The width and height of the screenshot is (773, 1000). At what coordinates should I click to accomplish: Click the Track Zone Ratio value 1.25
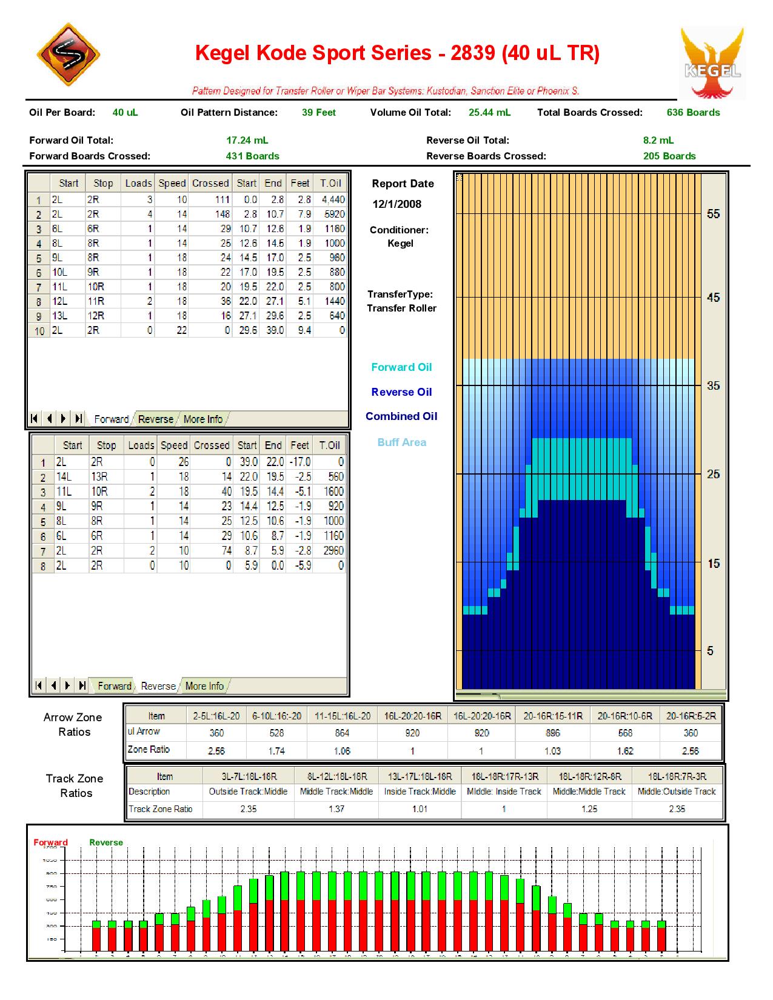click(x=589, y=809)
